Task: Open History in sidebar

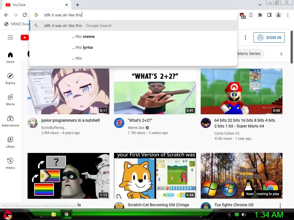Action: click(x=10, y=164)
